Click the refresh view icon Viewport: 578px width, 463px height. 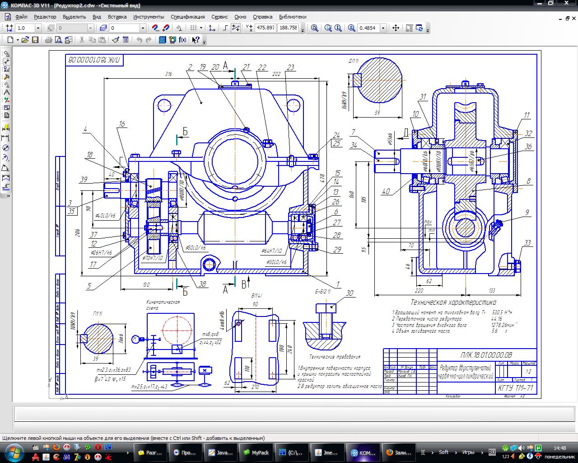420,28
